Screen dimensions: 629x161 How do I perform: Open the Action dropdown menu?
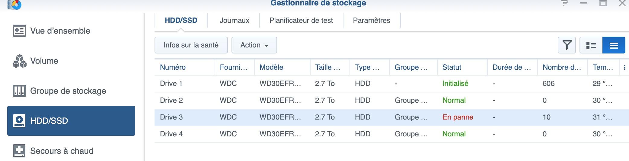tap(254, 45)
